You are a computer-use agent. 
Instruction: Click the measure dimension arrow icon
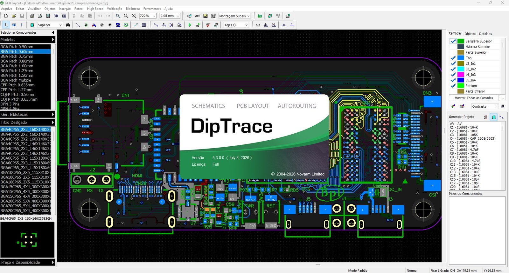[x=136, y=25]
